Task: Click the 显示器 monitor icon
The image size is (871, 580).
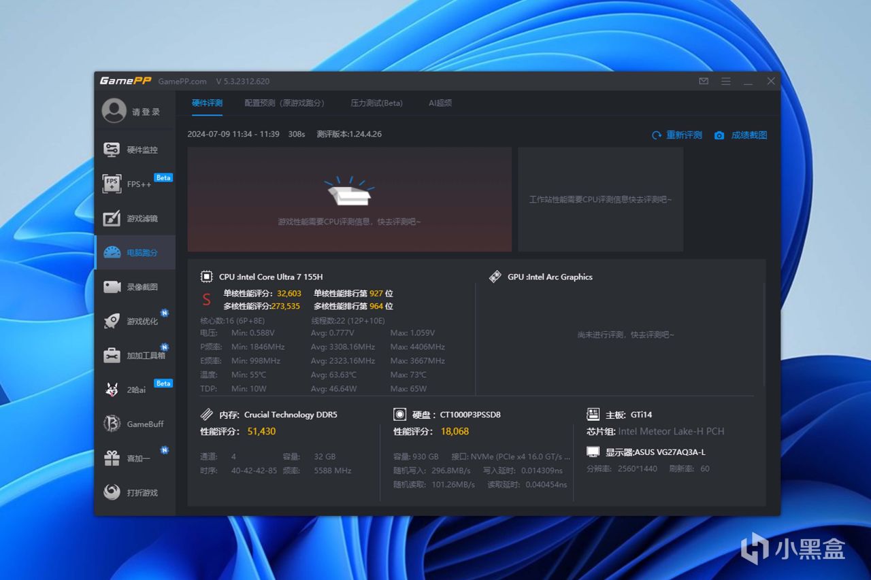Action: [x=593, y=452]
